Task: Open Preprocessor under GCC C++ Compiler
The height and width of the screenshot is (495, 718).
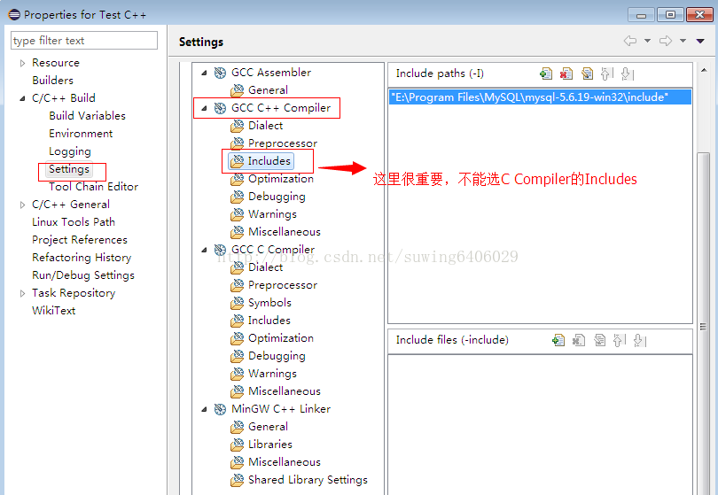Action: 282,143
